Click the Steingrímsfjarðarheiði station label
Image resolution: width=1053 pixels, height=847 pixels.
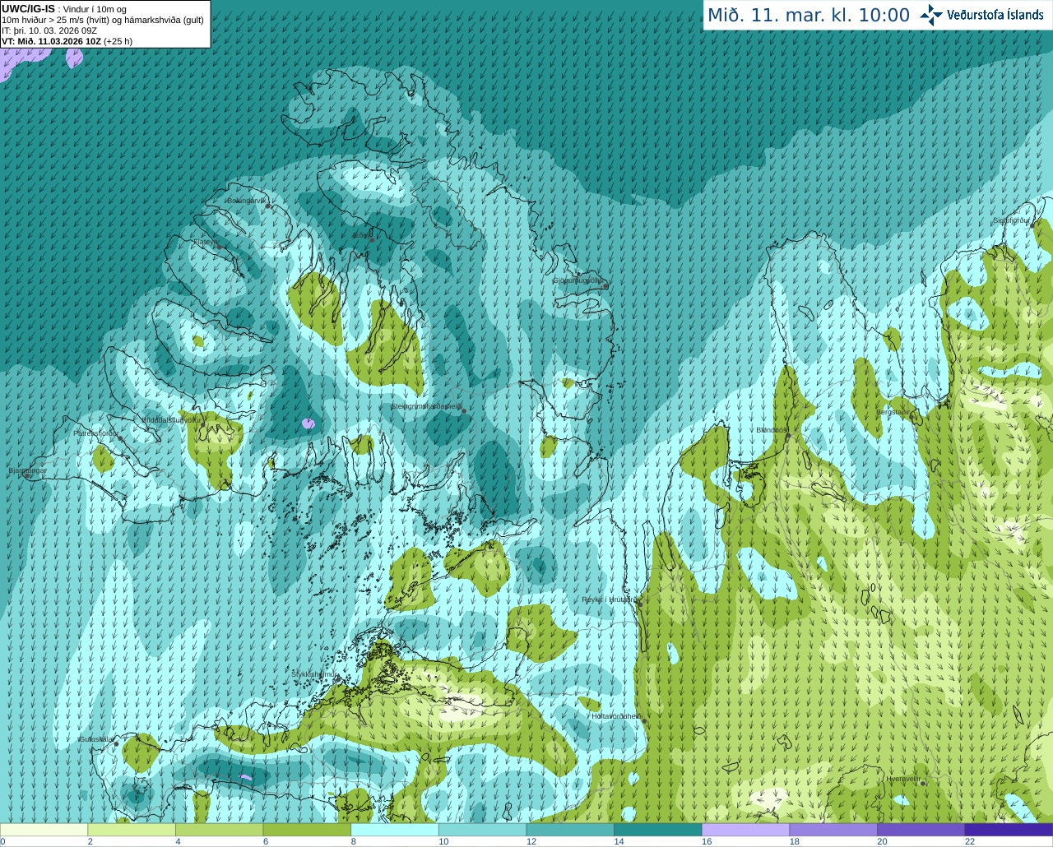[425, 406]
